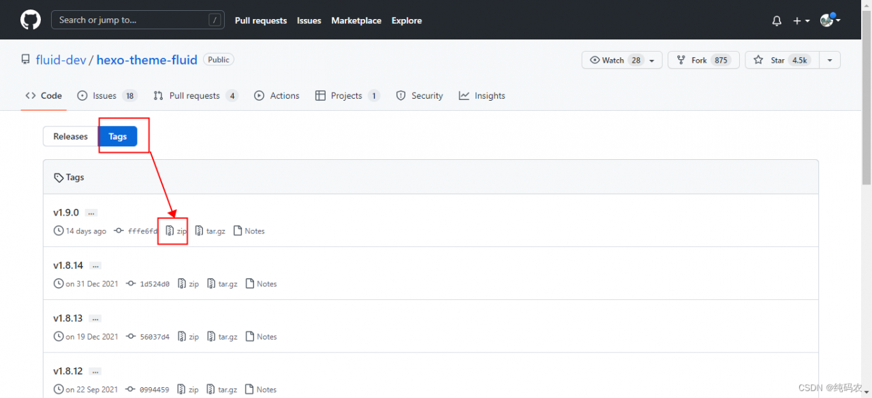The height and width of the screenshot is (398, 872).
Task: Download the v1.8.14 tar.gz archive
Action: pyautogui.click(x=223, y=284)
